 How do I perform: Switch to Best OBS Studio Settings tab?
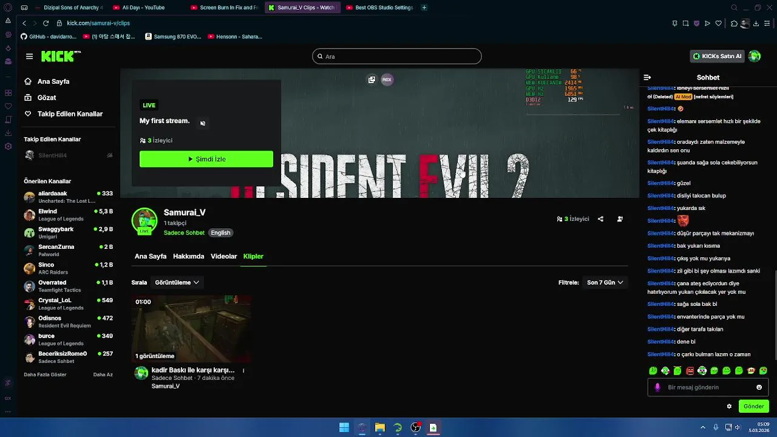tap(379, 7)
